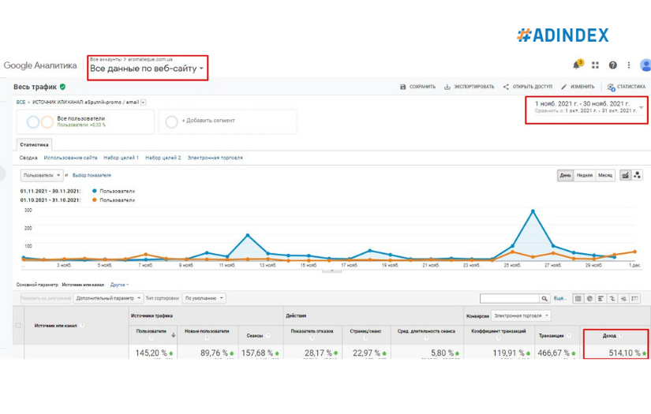
Task: Click the orange October series end point at 1 дек.
Action: 634,252
